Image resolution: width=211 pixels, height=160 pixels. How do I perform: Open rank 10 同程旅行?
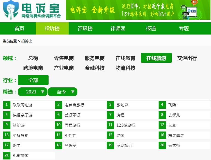[x=81, y=125]
